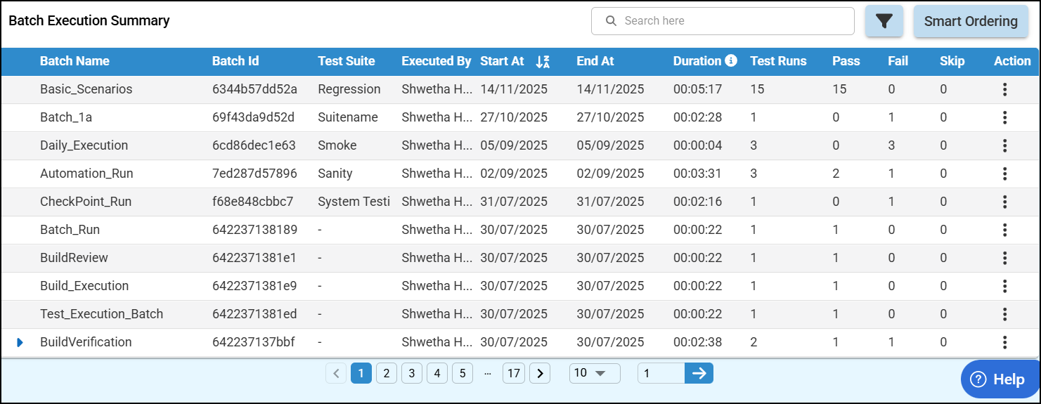Click the Start At sort icon
Screen dimensions: 1041x404
tap(542, 62)
